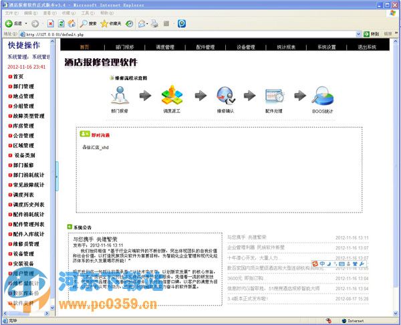Screen dimensions: 401x325
Task: Click the 维修确认 globe icon
Action: 226,96
